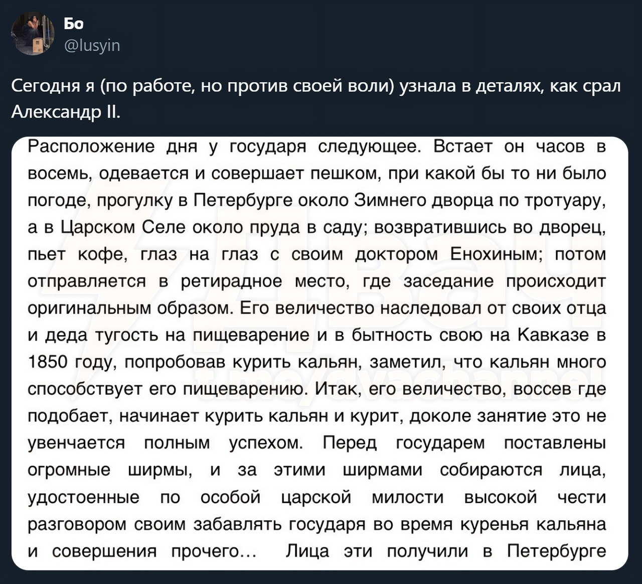642x584 pixels.
Task: Click 'Александр II.' in the tweet text
Action: pos(66,111)
